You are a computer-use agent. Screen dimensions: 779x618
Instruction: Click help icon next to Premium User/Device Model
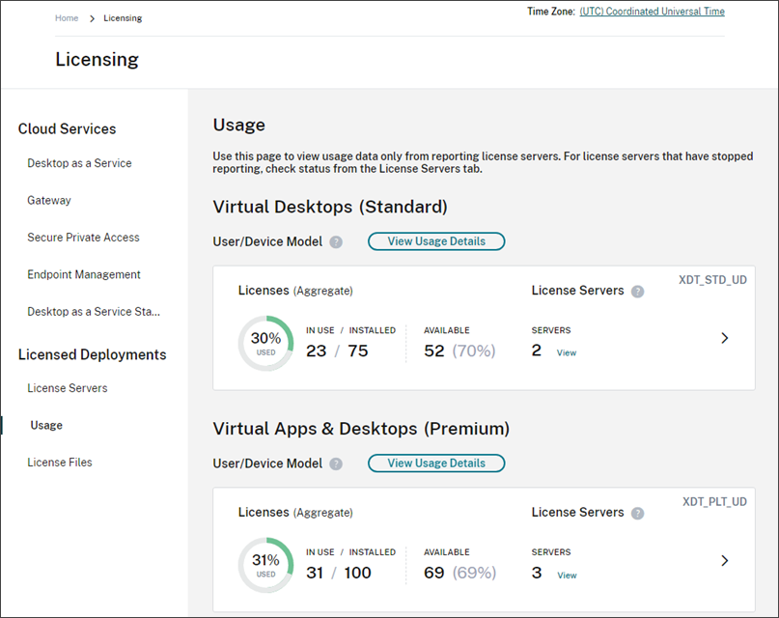coord(335,463)
